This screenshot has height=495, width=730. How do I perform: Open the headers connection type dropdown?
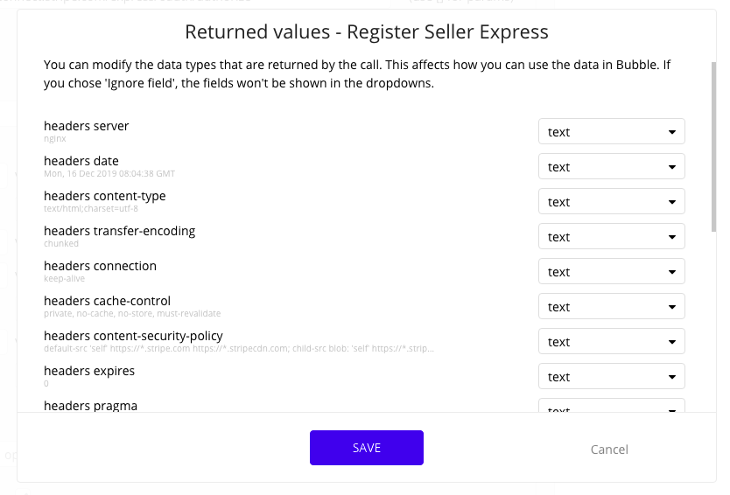pyautogui.click(x=611, y=272)
